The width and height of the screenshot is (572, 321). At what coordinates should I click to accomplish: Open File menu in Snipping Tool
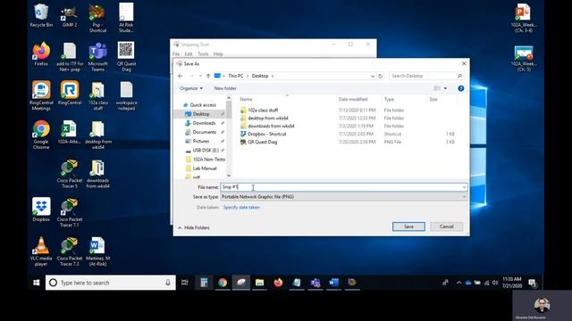point(176,53)
